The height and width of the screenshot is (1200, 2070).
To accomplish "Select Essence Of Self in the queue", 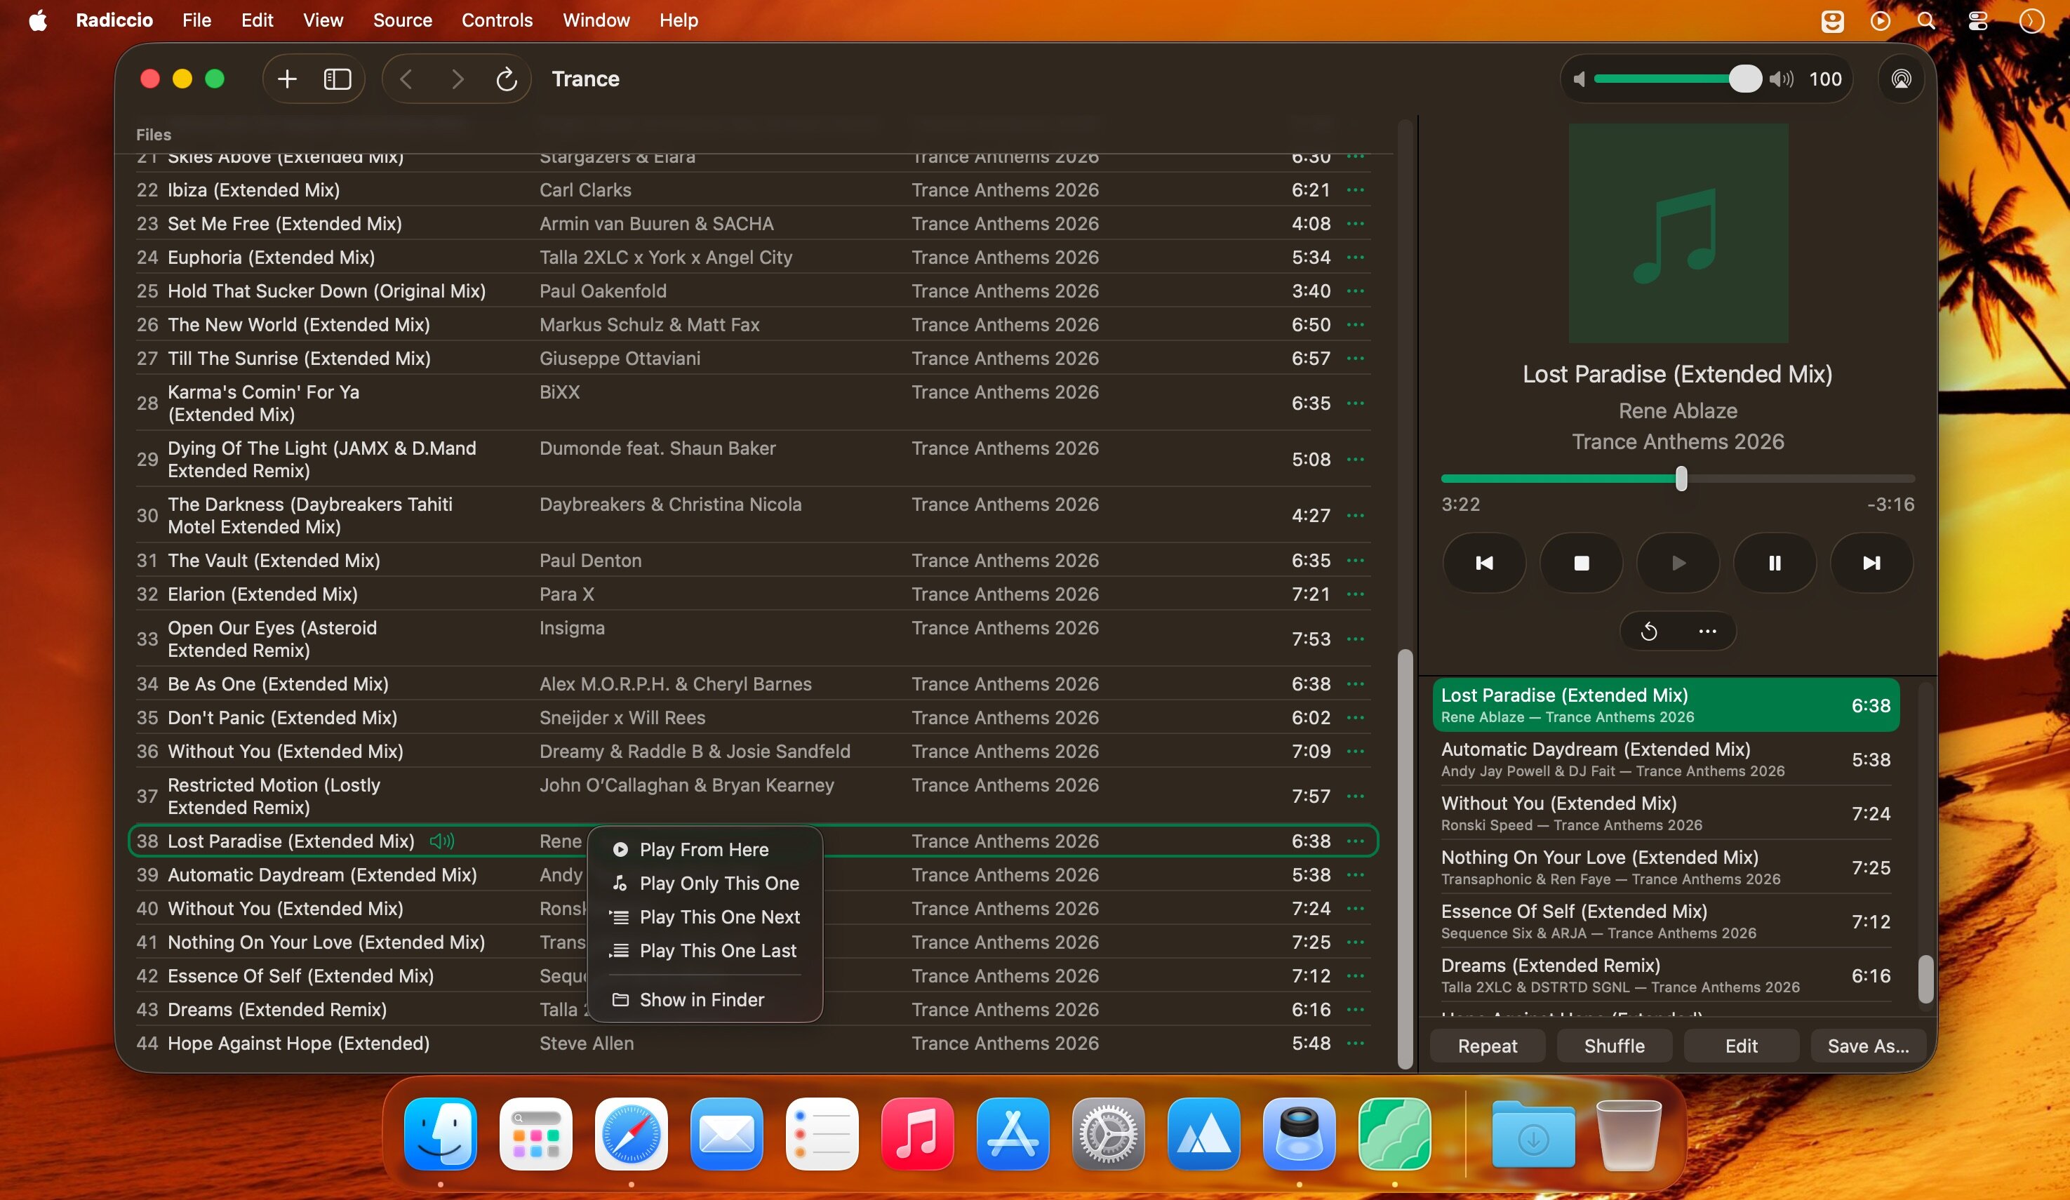I will coord(1666,921).
